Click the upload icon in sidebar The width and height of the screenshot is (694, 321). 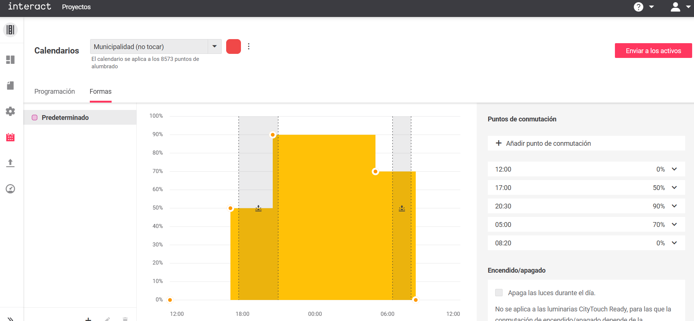click(10, 163)
